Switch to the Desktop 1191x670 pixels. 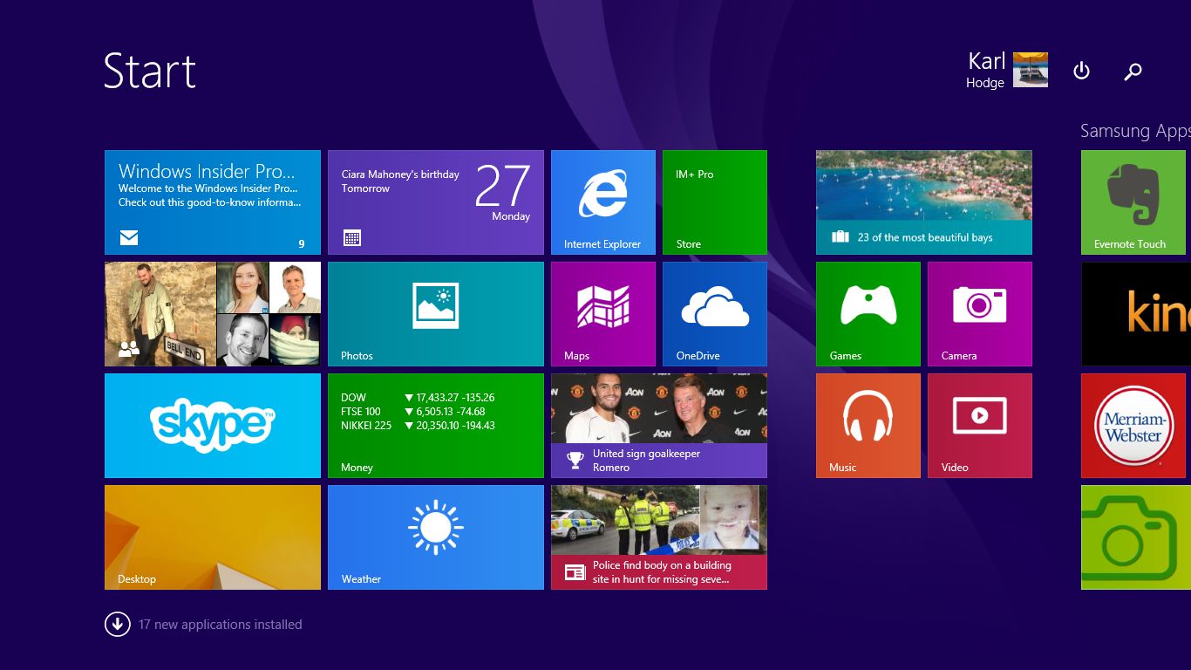212,537
